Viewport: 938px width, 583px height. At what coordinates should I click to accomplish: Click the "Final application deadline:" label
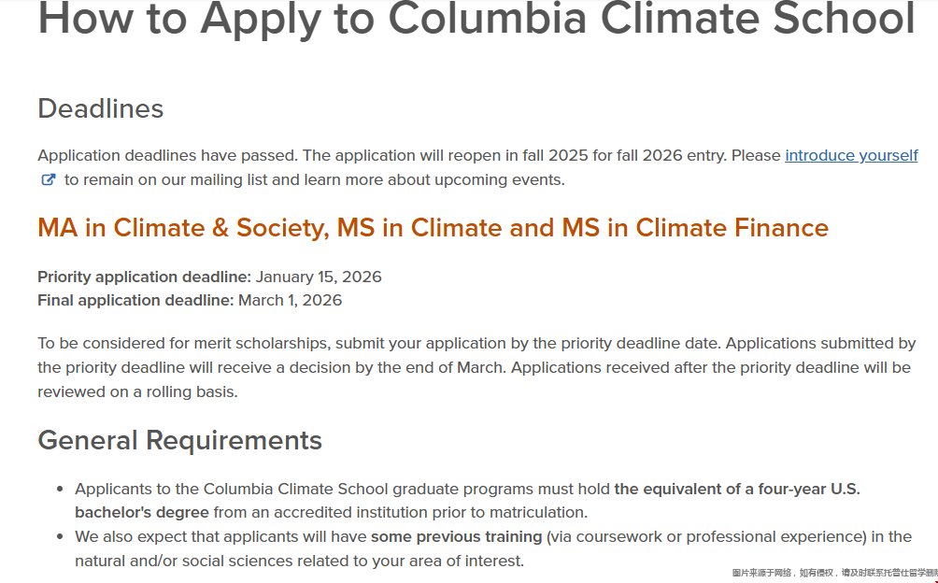coord(135,300)
